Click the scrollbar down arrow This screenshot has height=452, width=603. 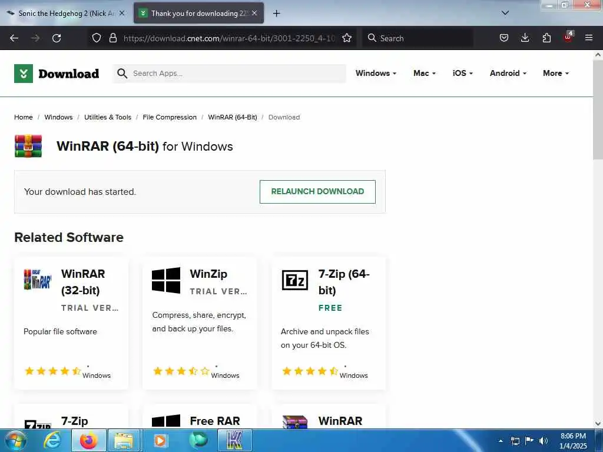[598, 424]
